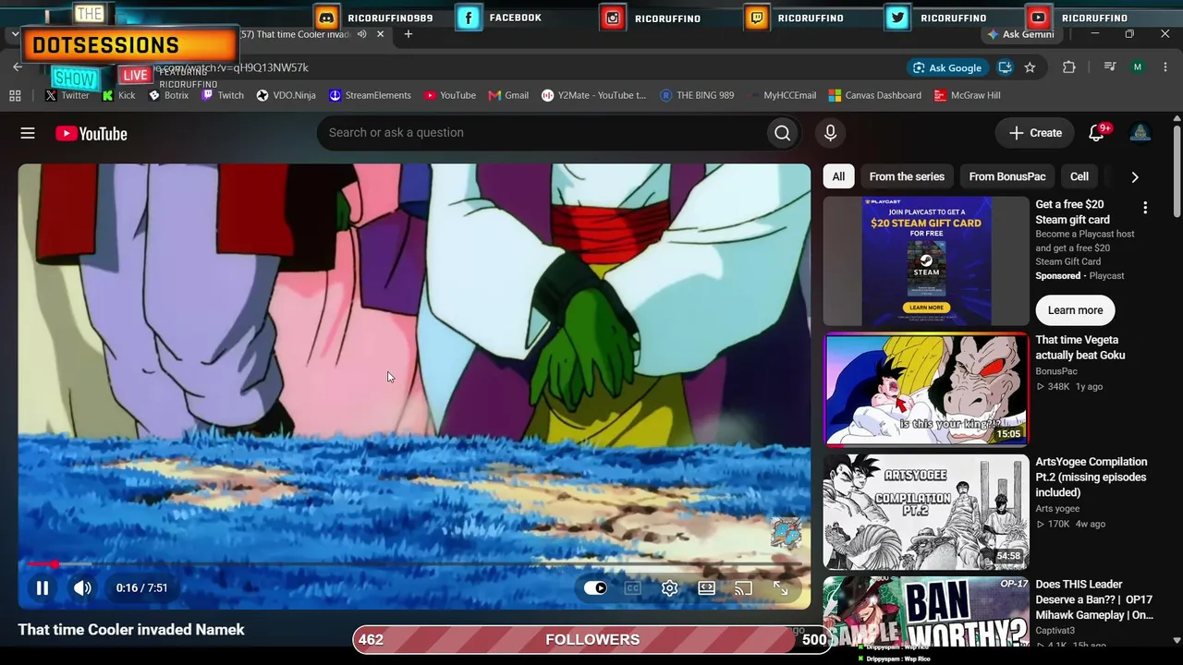Expand the tab search dropdown arrow
The image size is (1183, 665).
15,34
